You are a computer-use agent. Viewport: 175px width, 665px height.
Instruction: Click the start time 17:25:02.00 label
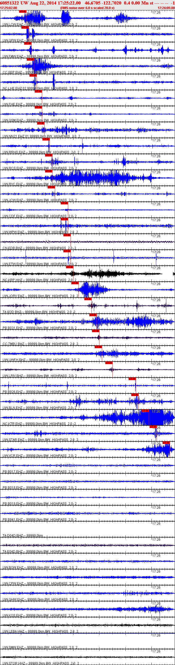pyautogui.click(x=9, y=8)
